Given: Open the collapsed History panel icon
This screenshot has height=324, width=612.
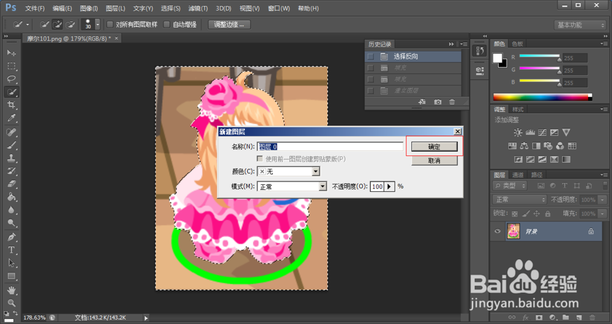Looking at the screenshot, I should coord(480,51).
